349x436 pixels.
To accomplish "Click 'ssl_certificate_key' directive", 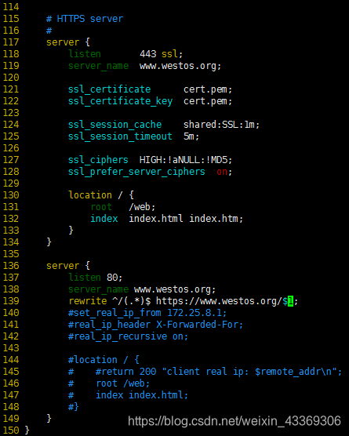I will tap(121, 101).
